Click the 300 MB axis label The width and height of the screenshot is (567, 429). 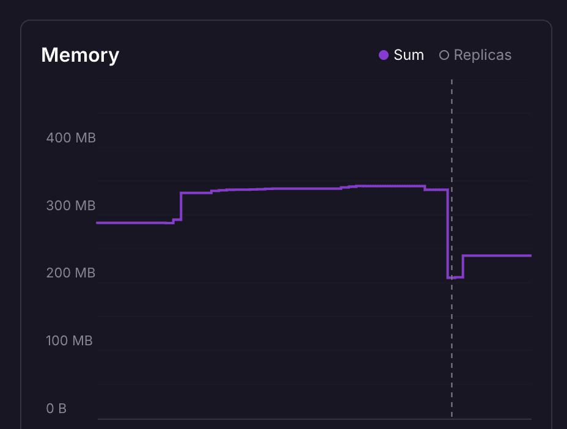coord(71,205)
